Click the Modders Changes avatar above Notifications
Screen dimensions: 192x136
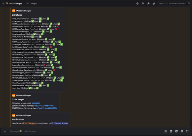pos(13,115)
